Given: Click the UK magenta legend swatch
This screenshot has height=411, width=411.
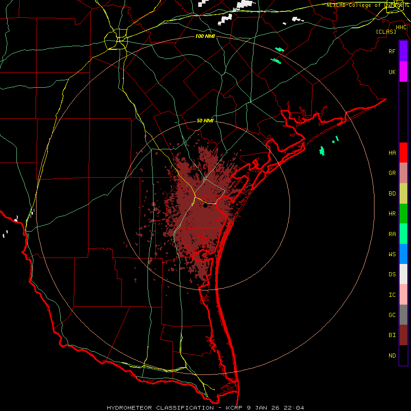Looking at the screenshot, I should tap(403, 71).
